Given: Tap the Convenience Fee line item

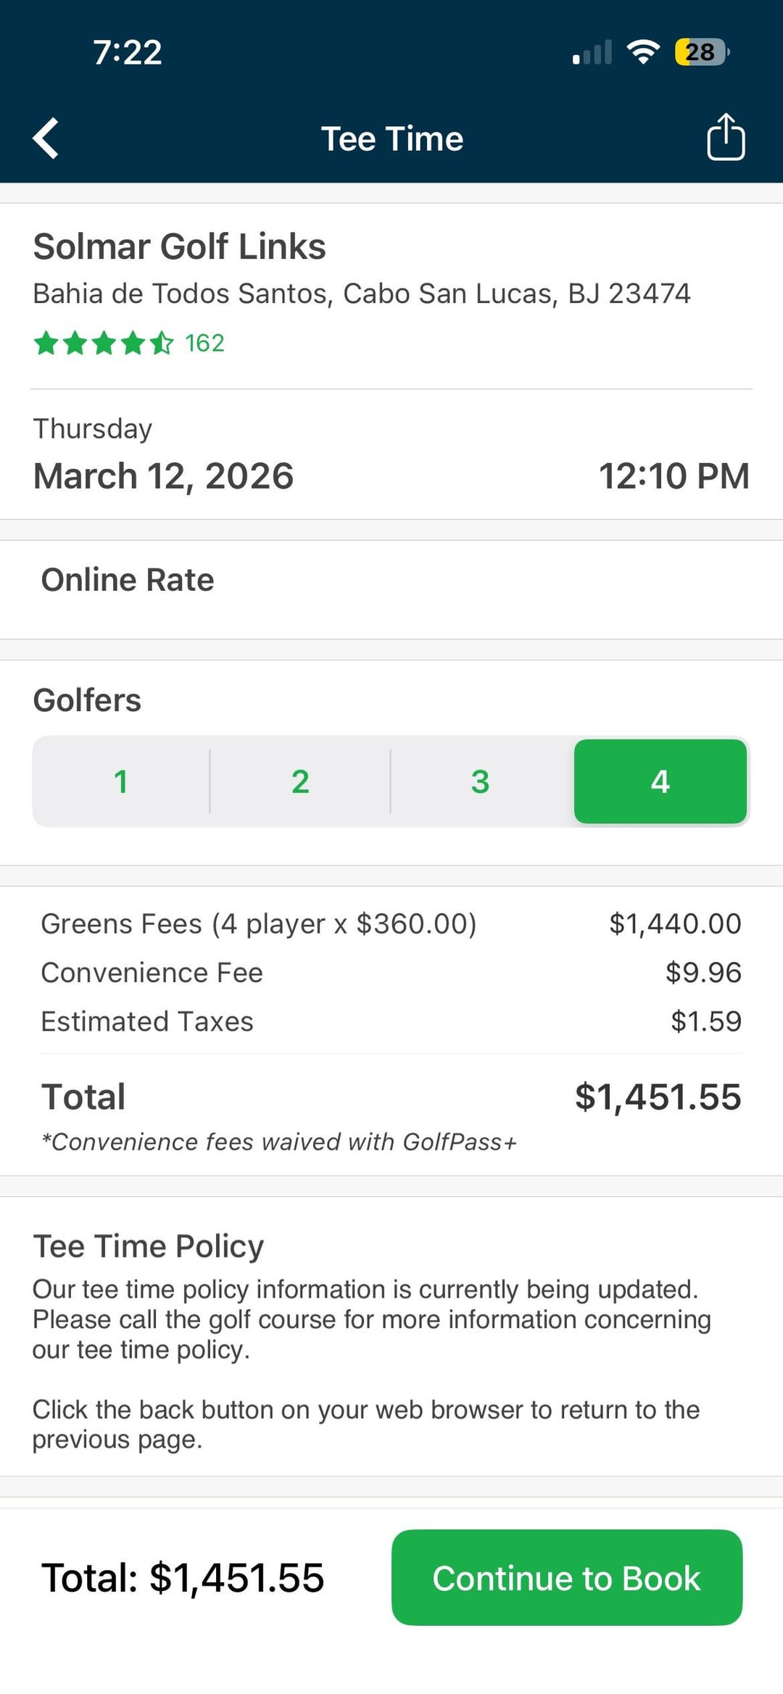Looking at the screenshot, I should pos(152,973).
